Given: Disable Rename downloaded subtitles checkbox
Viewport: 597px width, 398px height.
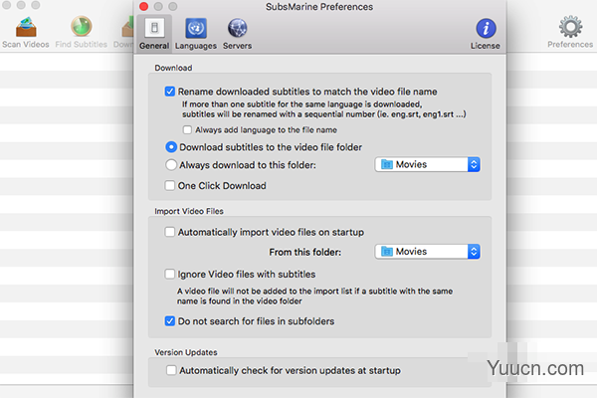Looking at the screenshot, I should pos(170,92).
